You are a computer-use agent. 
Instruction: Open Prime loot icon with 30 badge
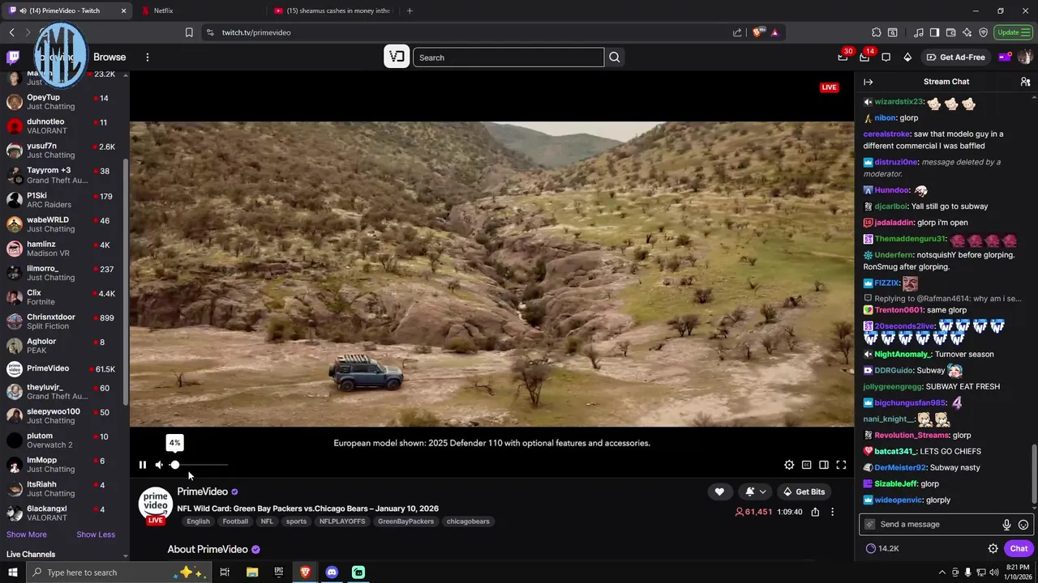843,57
